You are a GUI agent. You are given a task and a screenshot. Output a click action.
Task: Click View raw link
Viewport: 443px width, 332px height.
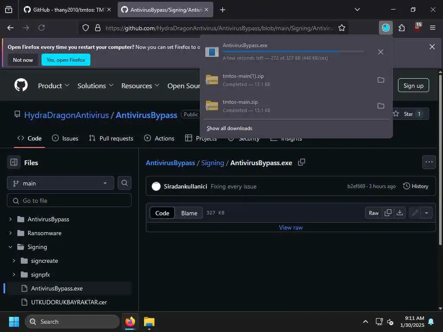pos(291,227)
